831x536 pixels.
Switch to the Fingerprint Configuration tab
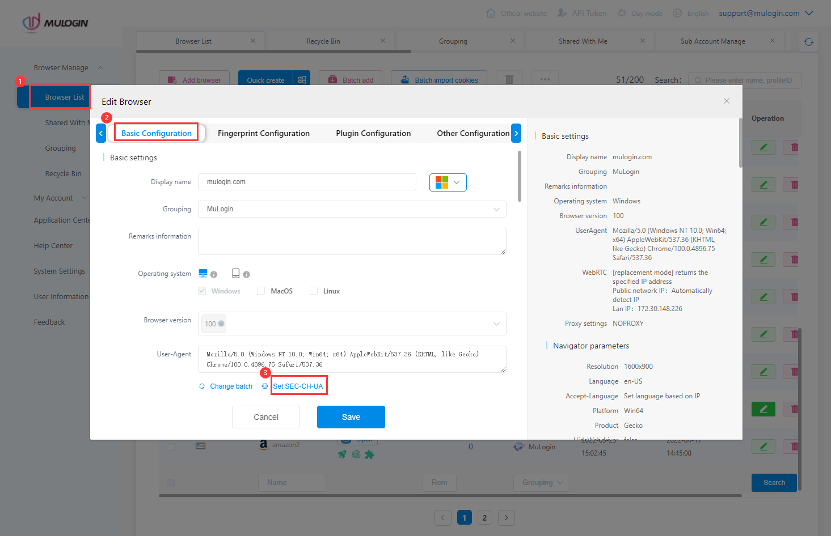tap(263, 133)
